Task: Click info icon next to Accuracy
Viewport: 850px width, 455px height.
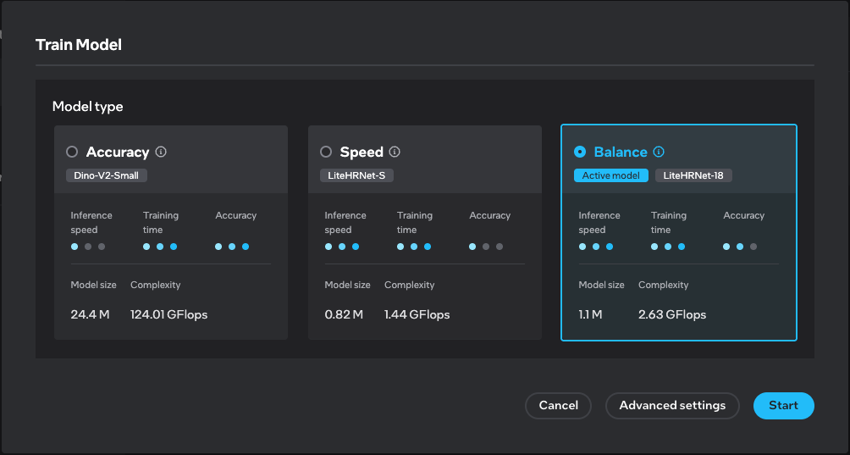Action: pos(161,153)
